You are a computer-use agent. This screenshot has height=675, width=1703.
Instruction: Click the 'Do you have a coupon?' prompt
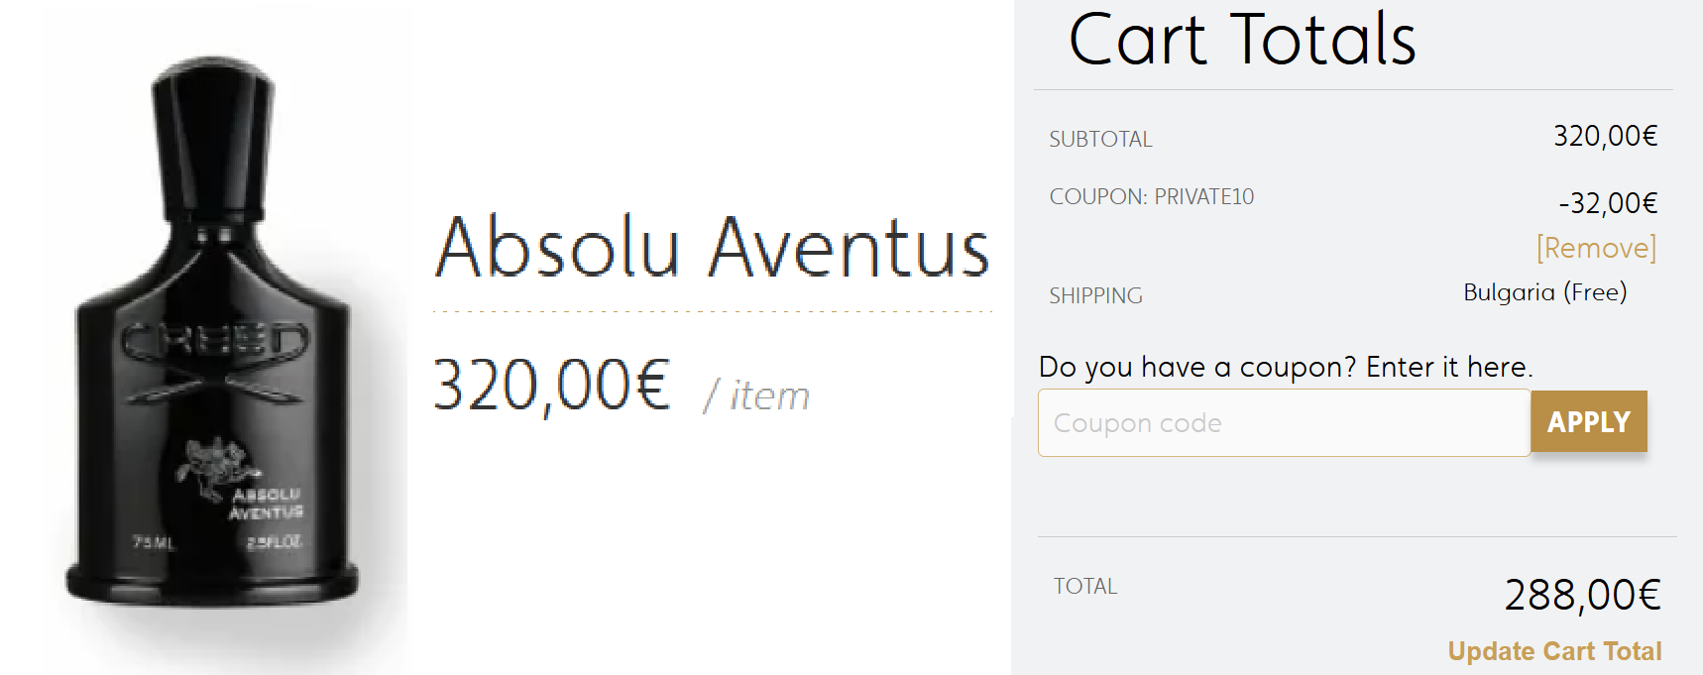tap(1286, 367)
